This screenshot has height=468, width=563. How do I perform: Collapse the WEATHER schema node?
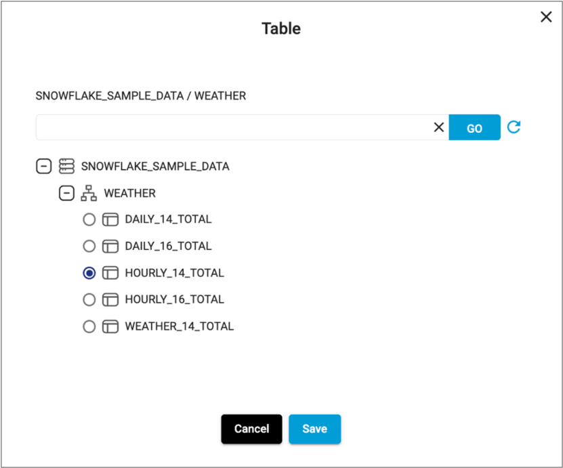click(x=66, y=193)
